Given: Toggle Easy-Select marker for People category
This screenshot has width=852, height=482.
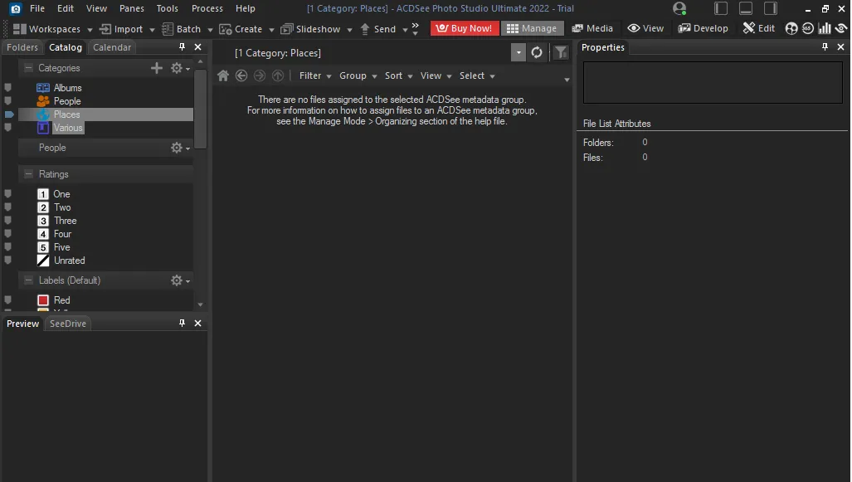Looking at the screenshot, I should (x=8, y=101).
